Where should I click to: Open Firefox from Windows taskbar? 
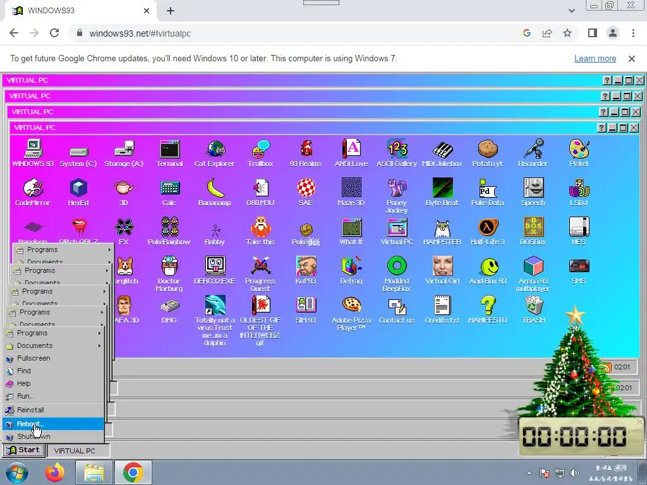pos(55,472)
